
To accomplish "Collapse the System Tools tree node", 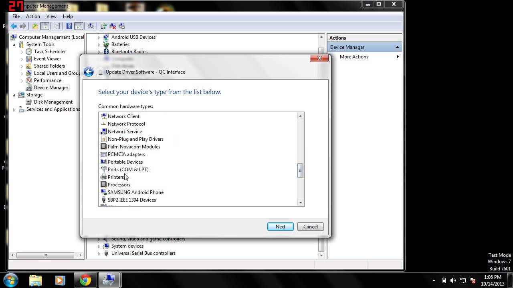I will point(14,44).
